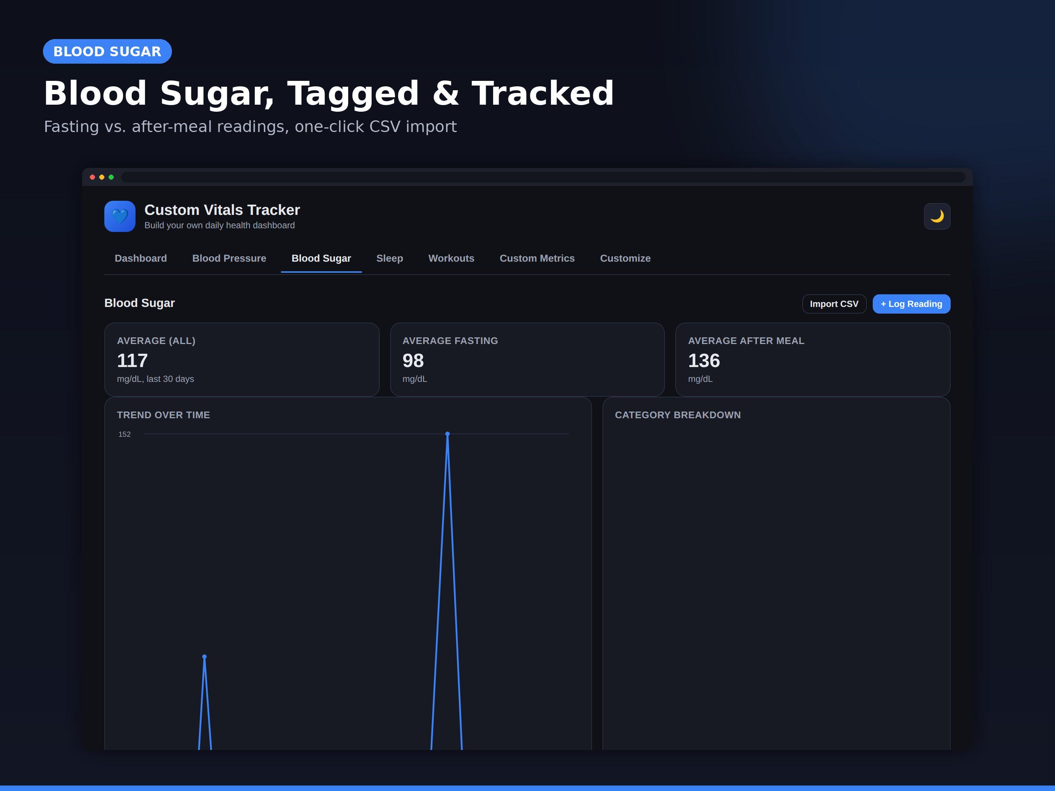The width and height of the screenshot is (1055, 791).
Task: Click 'Build your own daily health dashboard' subtitle
Action: tap(219, 225)
